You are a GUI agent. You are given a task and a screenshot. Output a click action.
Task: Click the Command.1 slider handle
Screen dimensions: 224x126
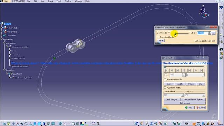tap(176, 34)
